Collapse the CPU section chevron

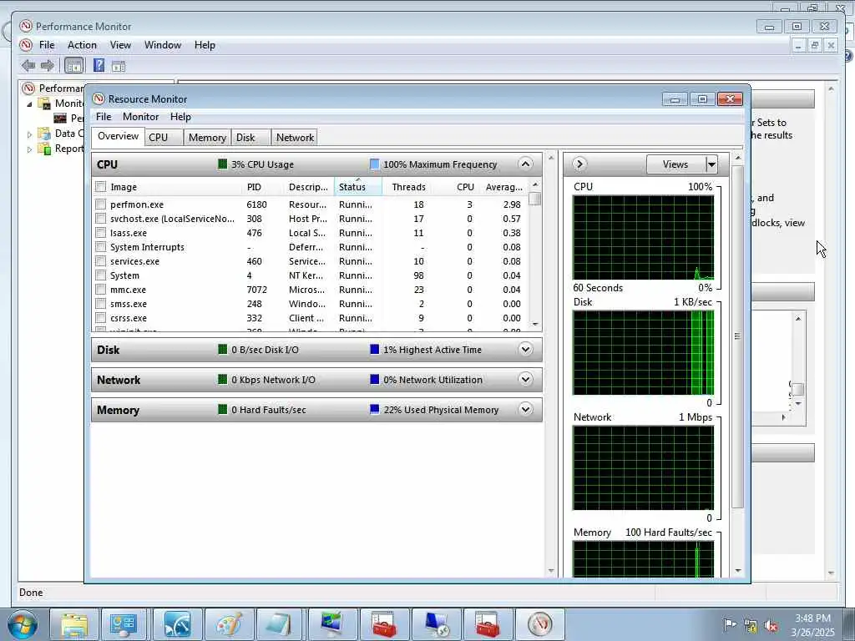pos(525,164)
